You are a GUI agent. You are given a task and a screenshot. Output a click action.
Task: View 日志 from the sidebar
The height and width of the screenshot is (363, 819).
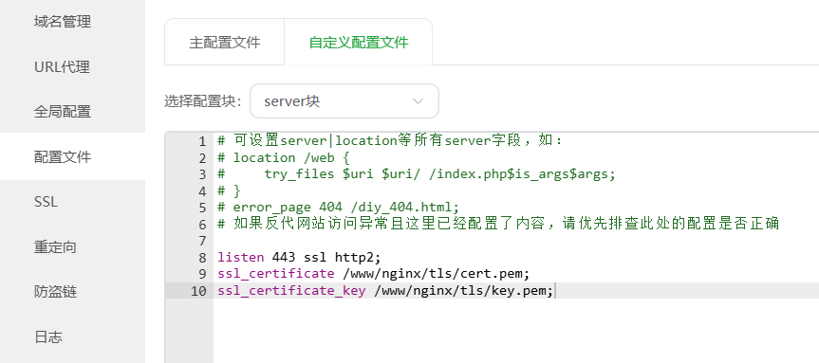point(48,336)
